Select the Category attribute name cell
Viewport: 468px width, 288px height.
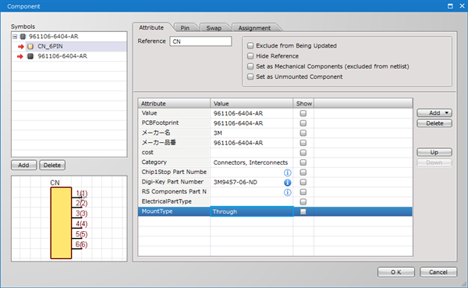pyautogui.click(x=174, y=162)
